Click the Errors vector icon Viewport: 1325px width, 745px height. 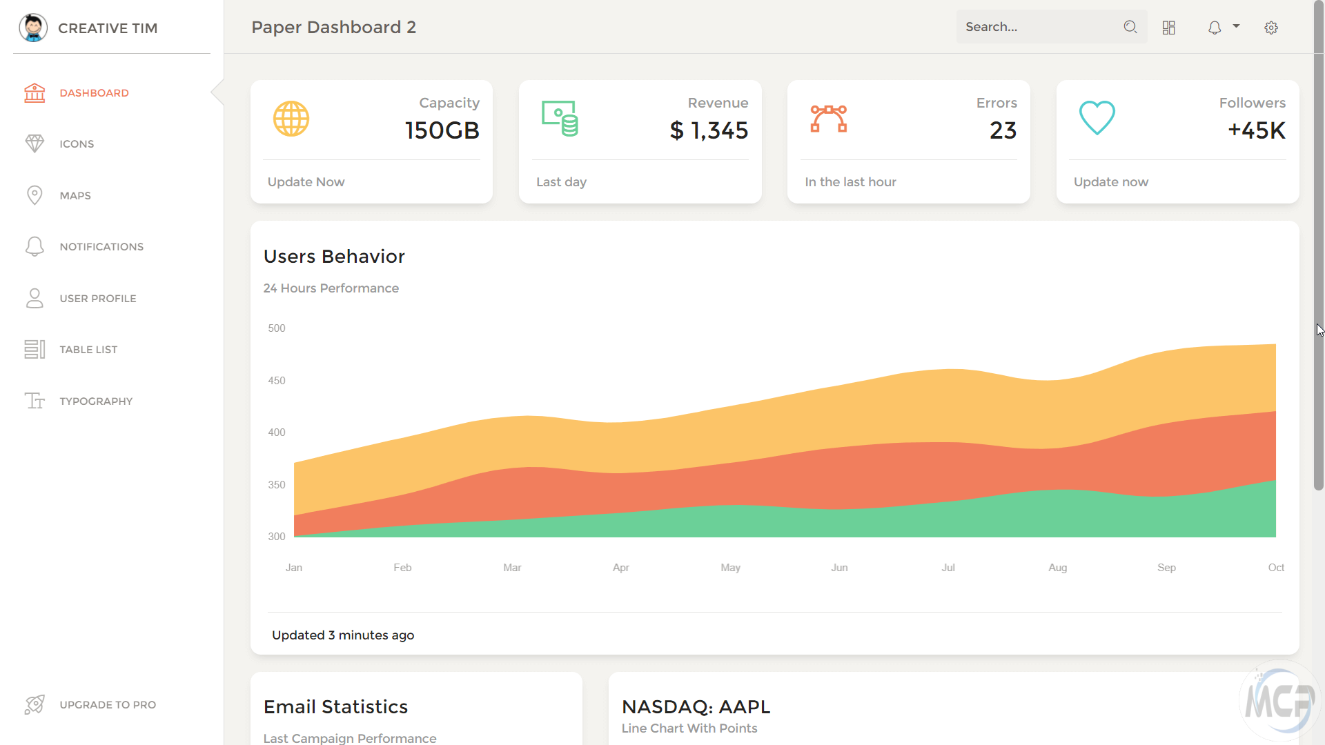tap(828, 119)
